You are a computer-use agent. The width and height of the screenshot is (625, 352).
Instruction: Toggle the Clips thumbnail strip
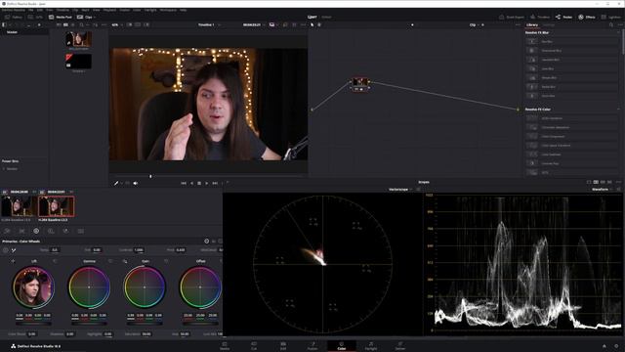coord(84,18)
